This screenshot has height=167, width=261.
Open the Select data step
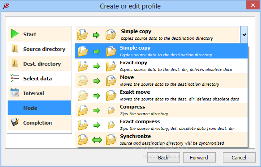coord(39,78)
